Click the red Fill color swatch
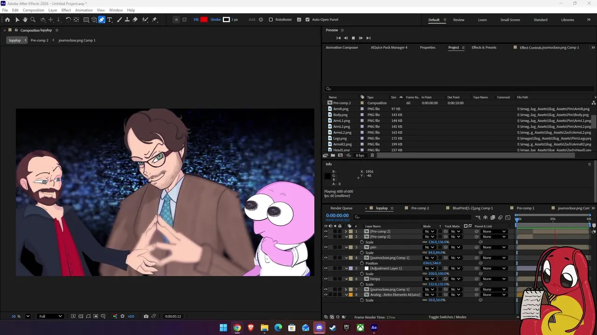The width and height of the screenshot is (597, 335). pyautogui.click(x=204, y=20)
